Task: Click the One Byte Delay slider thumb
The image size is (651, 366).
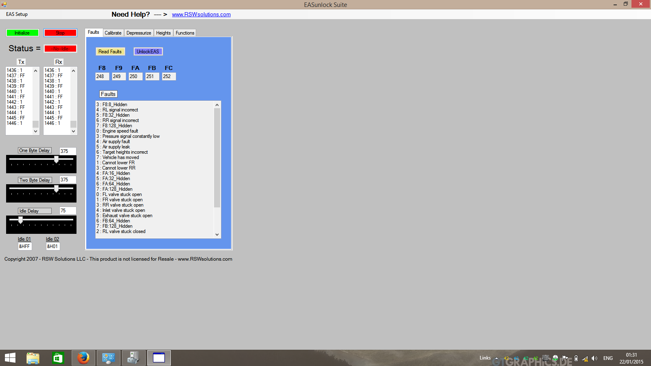Action: pos(57,159)
